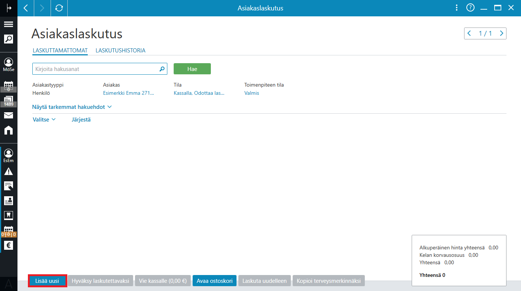Open the euro billing icon

(9, 245)
